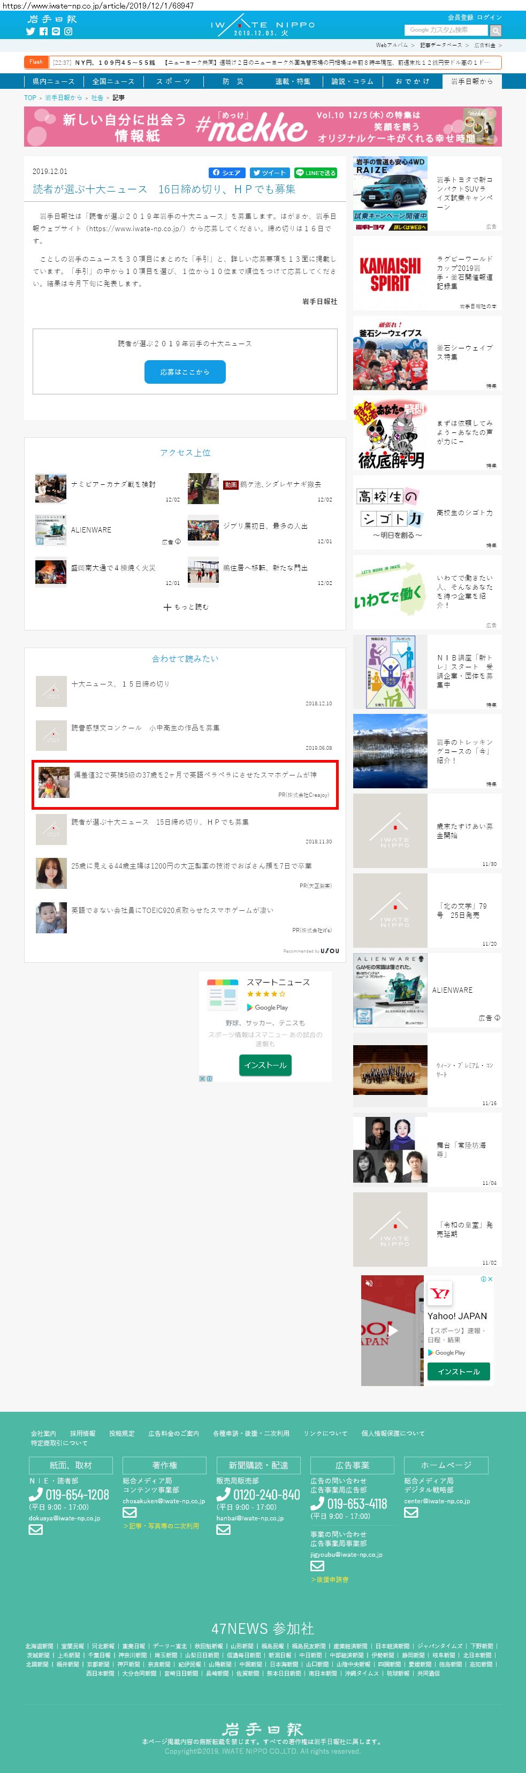This screenshot has width=526, height=1773.
Task: Click the email envelope under ホームページ
Action: tap(411, 1512)
